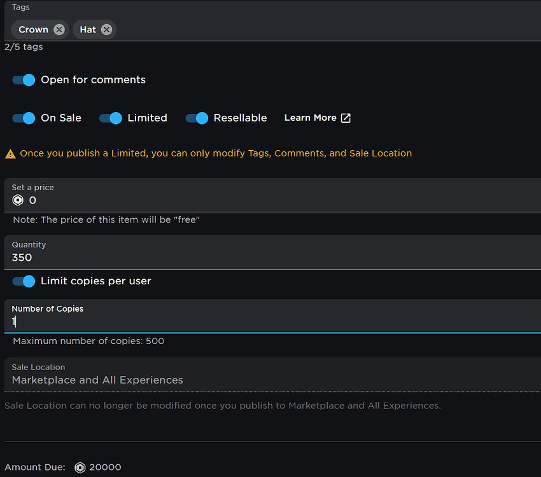Image resolution: width=541 pixels, height=477 pixels.
Task: Click the warning triangle icon in the notice
Action: (x=11, y=153)
